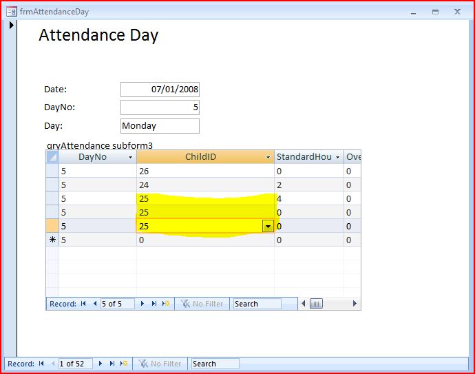Go to first record in main form navigator
This screenshot has height=374, width=475.
pos(41,364)
